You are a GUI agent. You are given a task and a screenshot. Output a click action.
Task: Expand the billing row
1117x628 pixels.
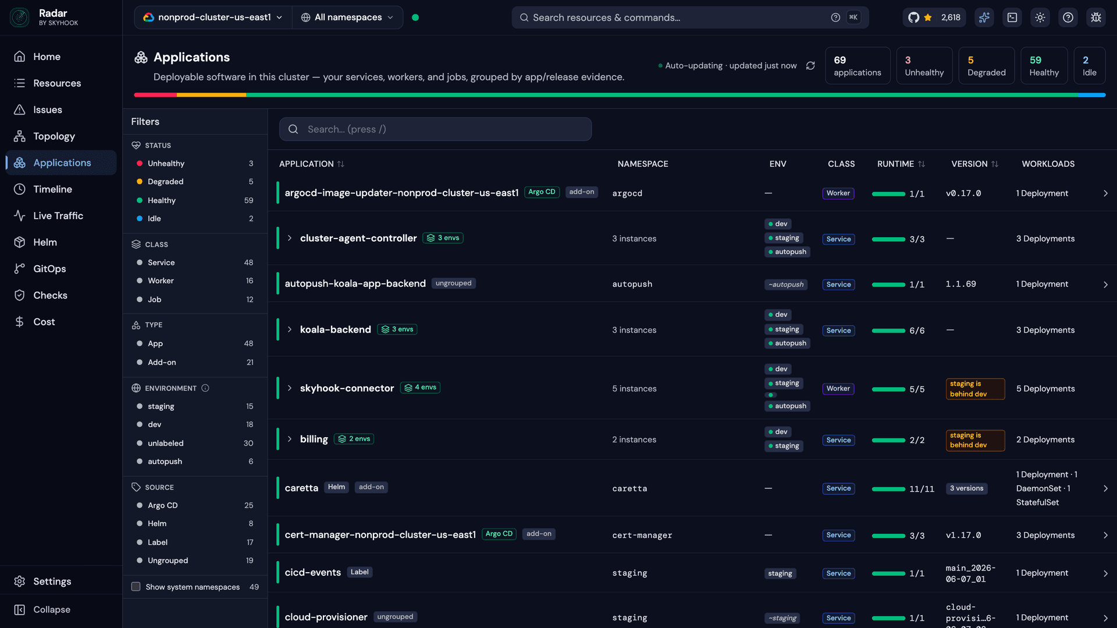click(290, 439)
